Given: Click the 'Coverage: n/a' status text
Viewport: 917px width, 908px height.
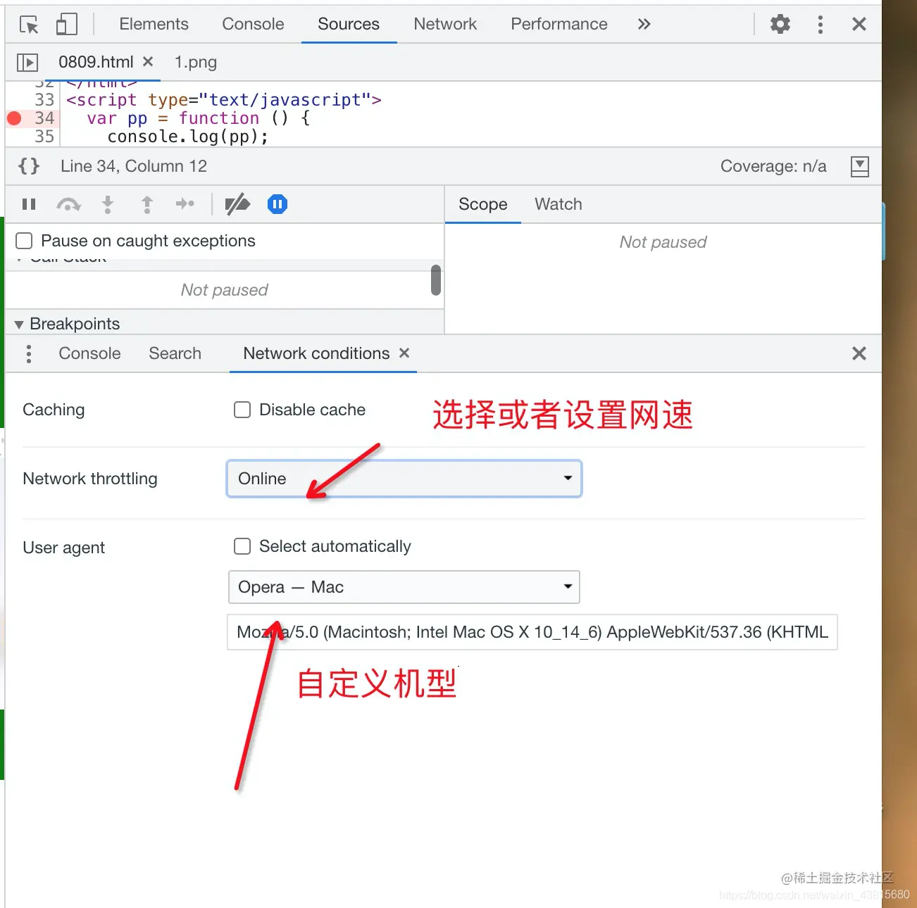Looking at the screenshot, I should coord(773,166).
